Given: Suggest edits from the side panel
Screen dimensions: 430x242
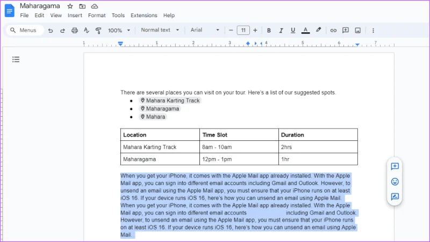Looking at the screenshot, I should [x=395, y=196].
